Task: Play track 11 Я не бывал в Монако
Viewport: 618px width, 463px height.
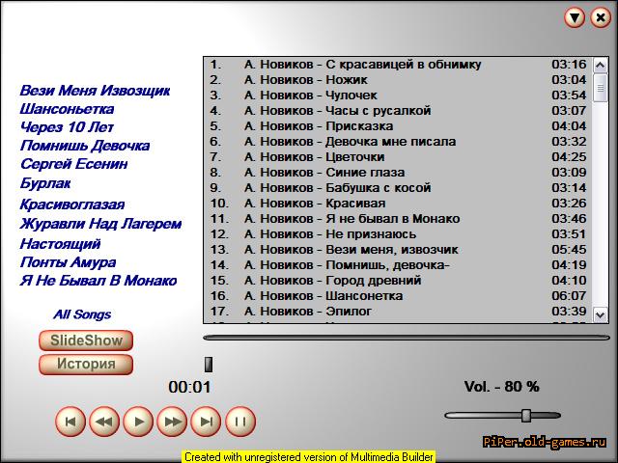Action: tap(398, 219)
